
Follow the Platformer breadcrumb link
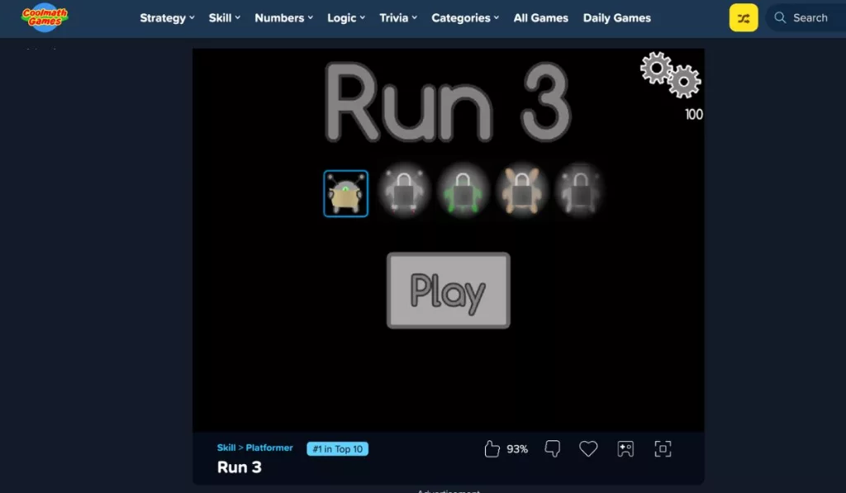click(x=269, y=448)
